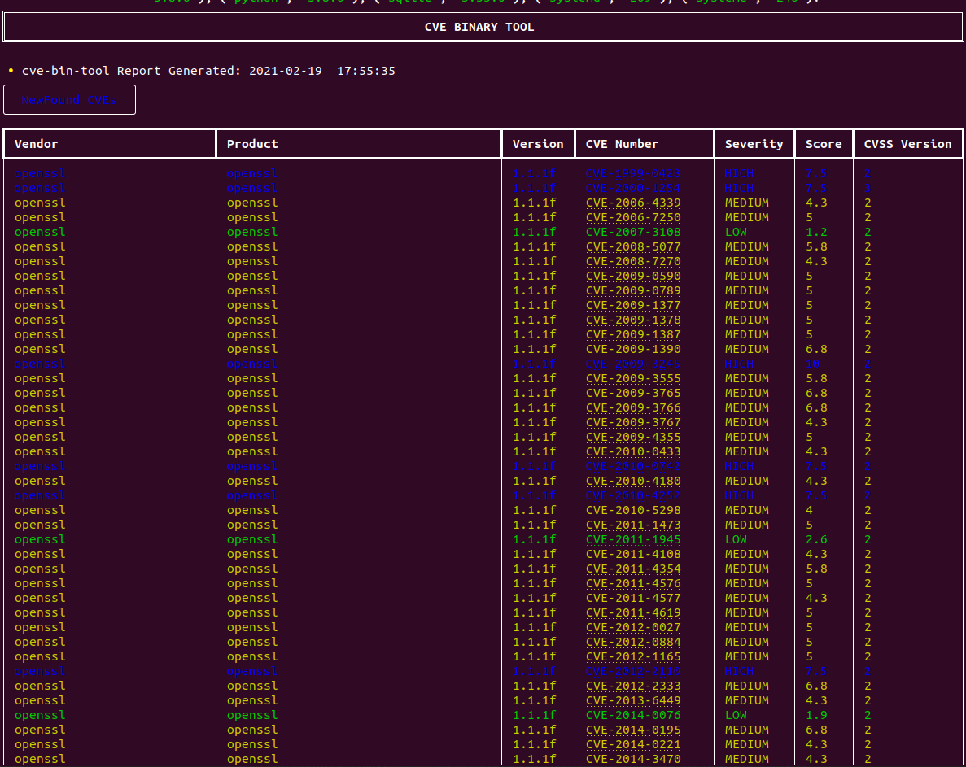Click the Version column header
Screen dimensions: 966x767
coord(537,143)
